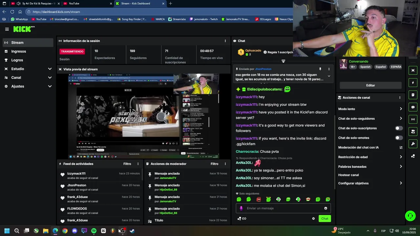The width and height of the screenshot is (420, 236).
Task: Open Filtro in Feed de actividades
Action: 127,164
